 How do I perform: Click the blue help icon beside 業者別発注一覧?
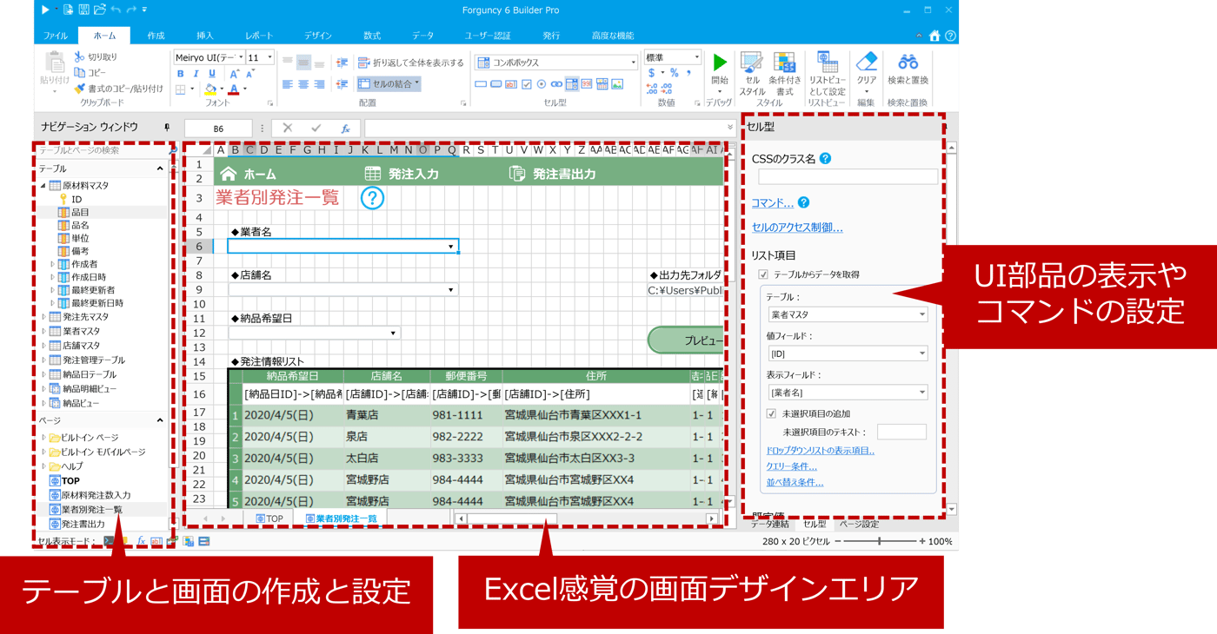pyautogui.click(x=372, y=198)
